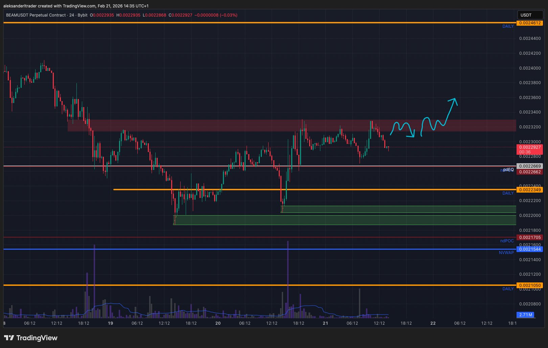Select the gray 0.0022669 price label
This screenshot has height=348, width=548.
pyautogui.click(x=530, y=166)
